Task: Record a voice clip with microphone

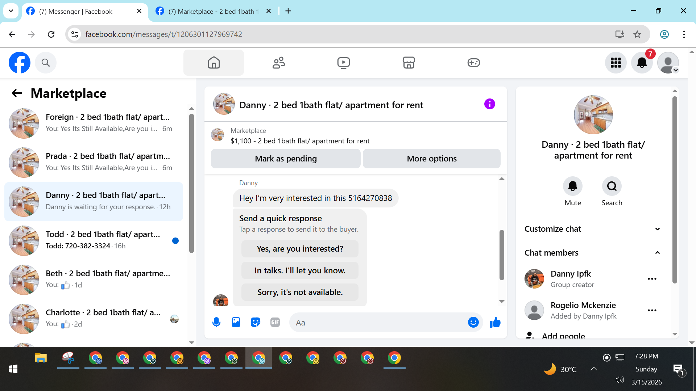Action: (x=216, y=322)
